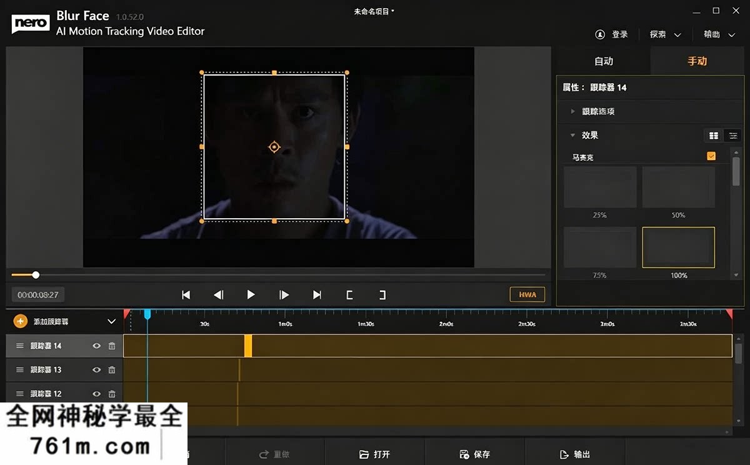Select the 25% mosaic preset
This screenshot has height=465, width=750.
[x=600, y=187]
